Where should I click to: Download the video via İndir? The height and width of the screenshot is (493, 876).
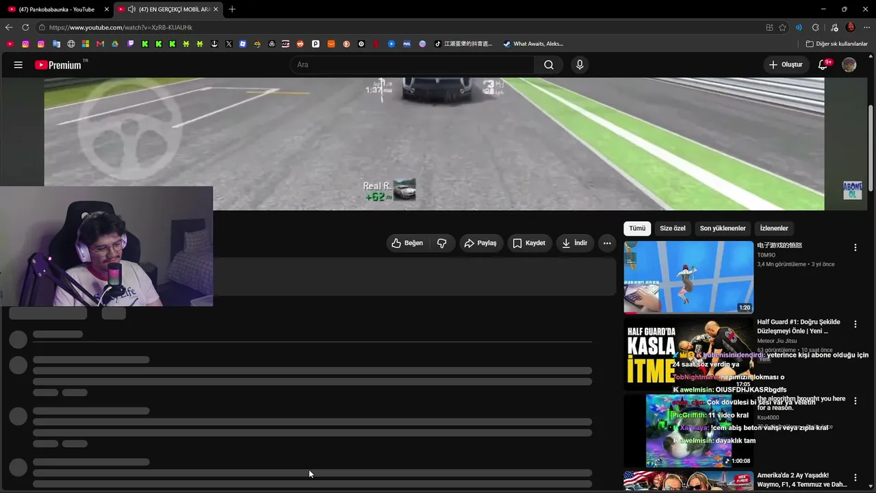coord(575,243)
